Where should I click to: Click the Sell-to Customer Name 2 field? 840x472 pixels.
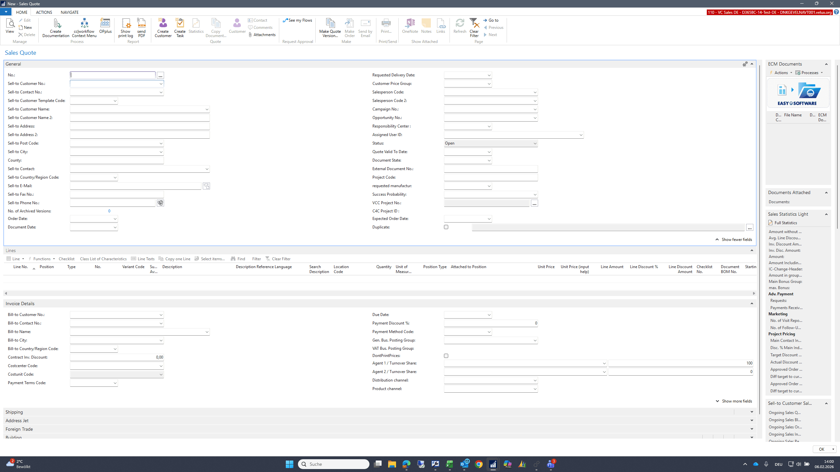(140, 118)
